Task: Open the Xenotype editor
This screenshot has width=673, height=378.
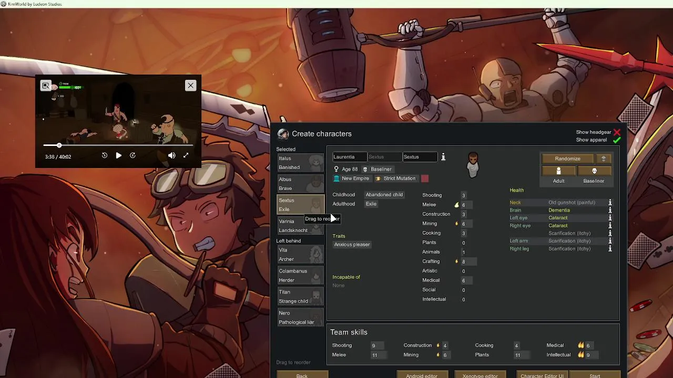Action: [480, 375]
